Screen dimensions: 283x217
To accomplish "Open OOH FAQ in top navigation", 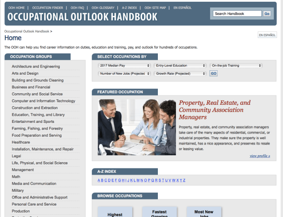I will 77,8.
